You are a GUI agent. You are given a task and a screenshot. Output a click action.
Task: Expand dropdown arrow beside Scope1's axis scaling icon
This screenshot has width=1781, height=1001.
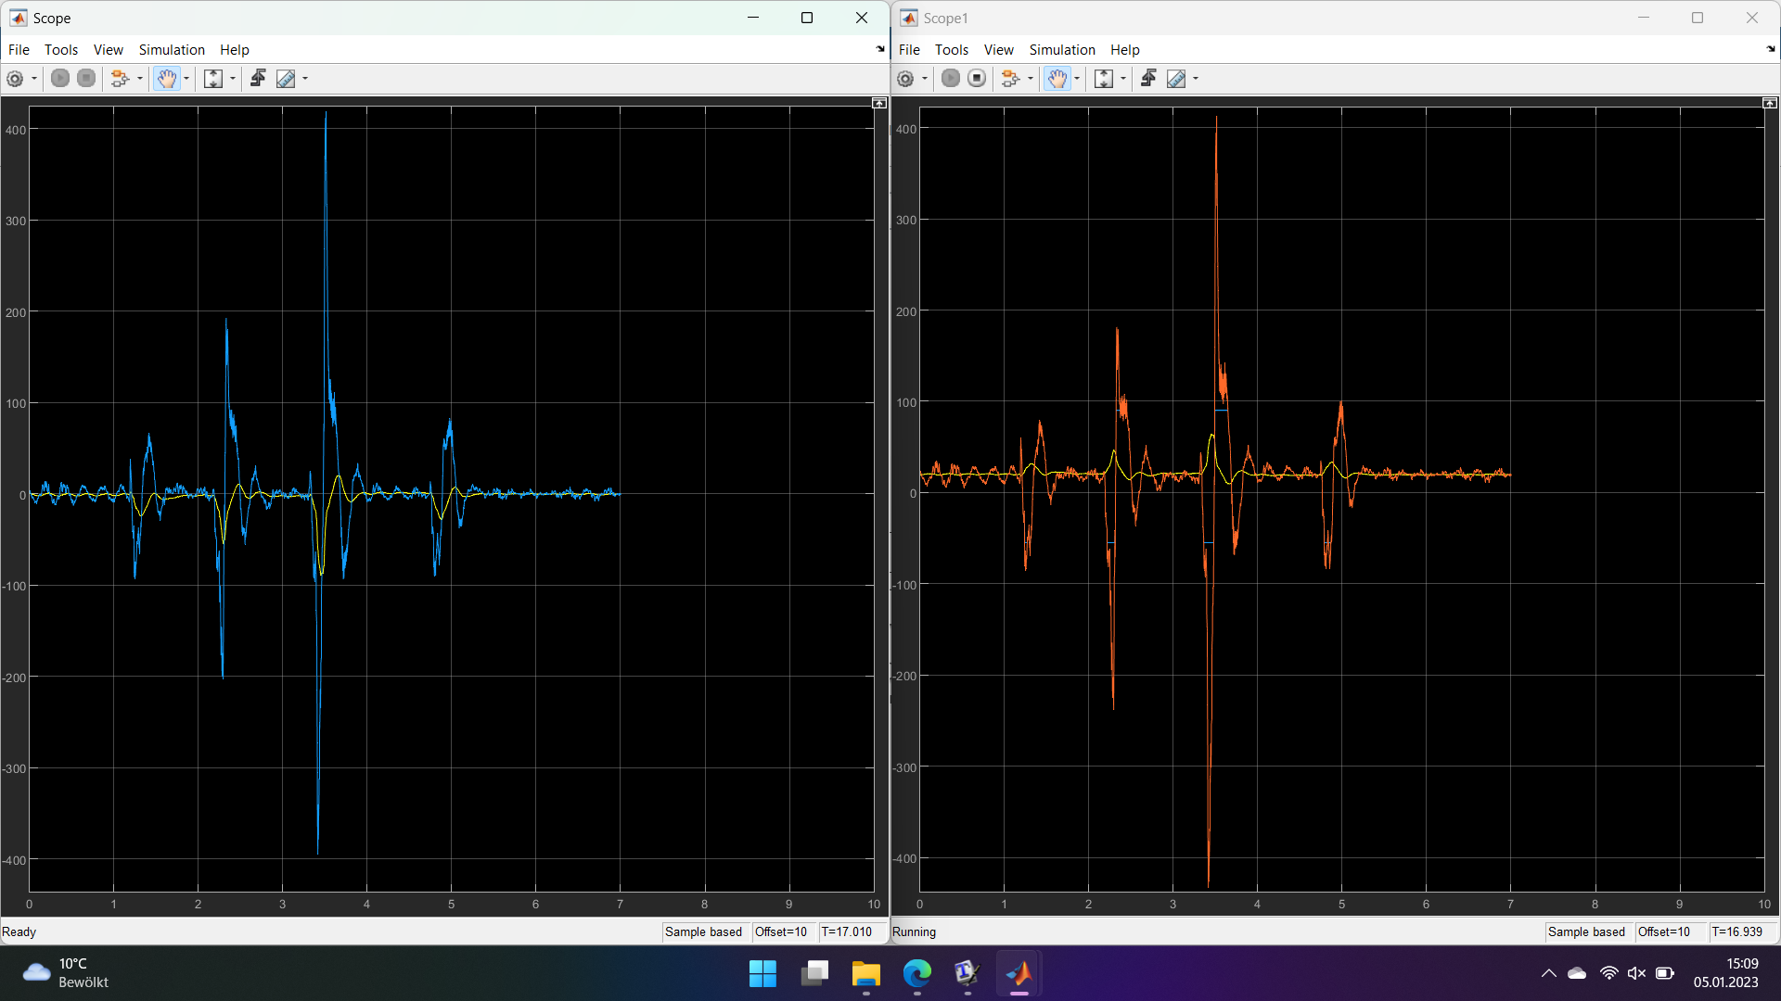[x=1123, y=79]
